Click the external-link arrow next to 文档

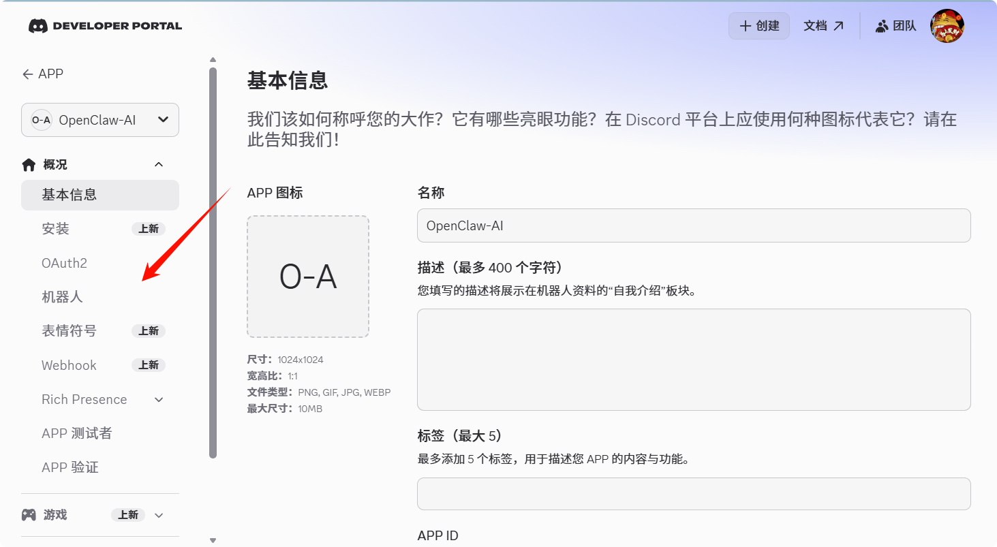pyautogui.click(x=839, y=26)
